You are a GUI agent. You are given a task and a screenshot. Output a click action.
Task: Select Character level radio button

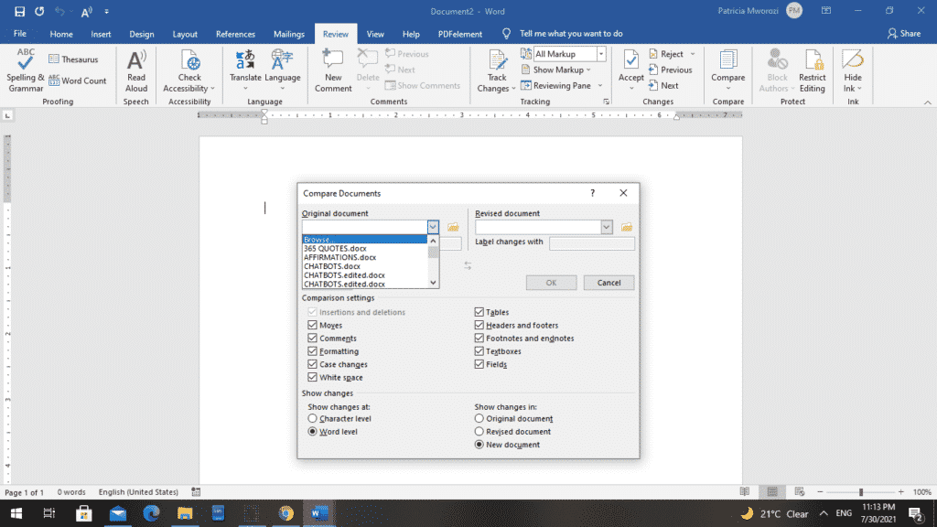click(312, 419)
